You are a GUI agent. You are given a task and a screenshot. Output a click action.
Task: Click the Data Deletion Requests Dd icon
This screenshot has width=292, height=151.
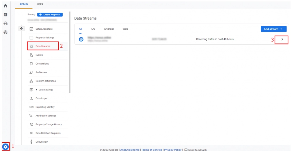pyautogui.click(x=31, y=133)
